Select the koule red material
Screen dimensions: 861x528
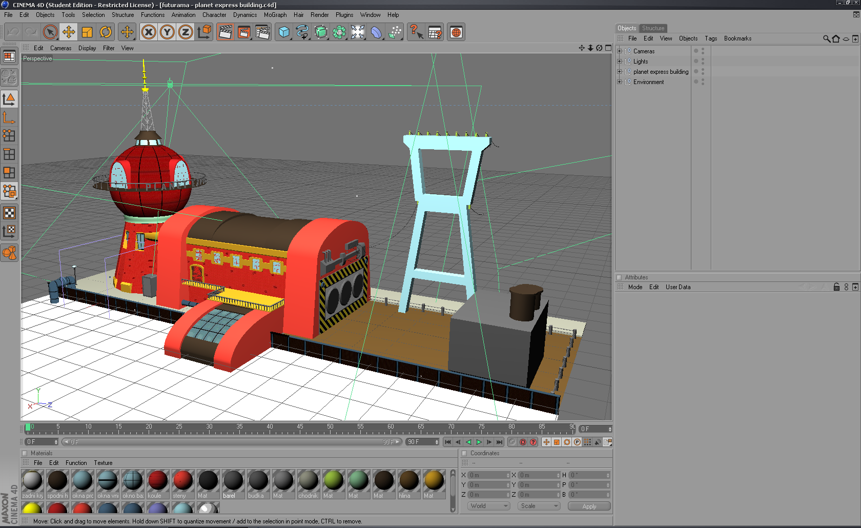click(x=158, y=484)
